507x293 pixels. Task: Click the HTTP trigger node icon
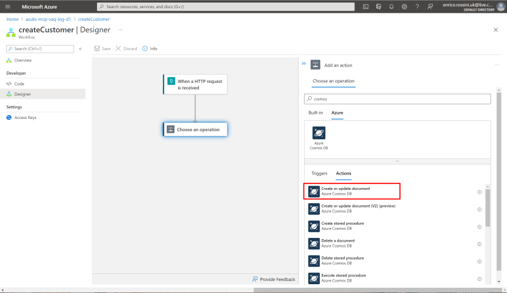(171, 81)
